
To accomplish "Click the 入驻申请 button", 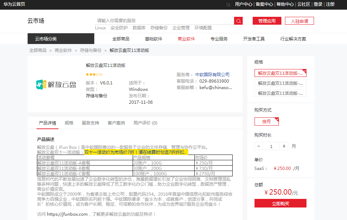I will [x=299, y=21].
